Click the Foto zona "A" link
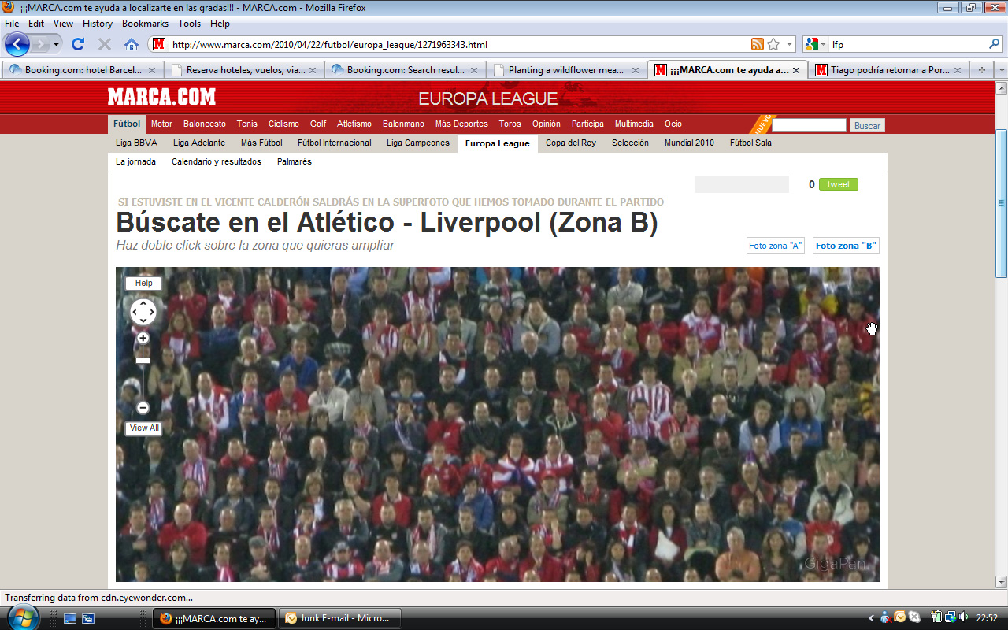Viewport: 1008px width, 630px height. pos(775,246)
